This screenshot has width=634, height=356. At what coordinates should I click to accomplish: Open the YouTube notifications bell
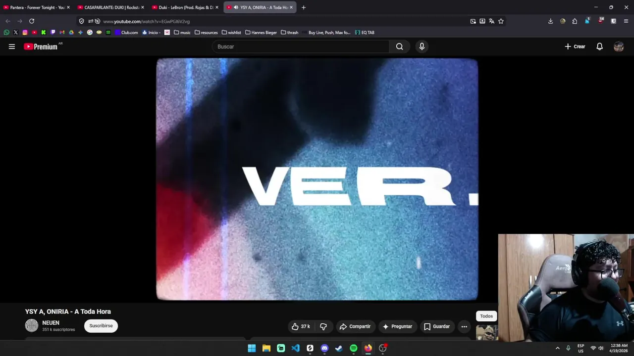599,46
